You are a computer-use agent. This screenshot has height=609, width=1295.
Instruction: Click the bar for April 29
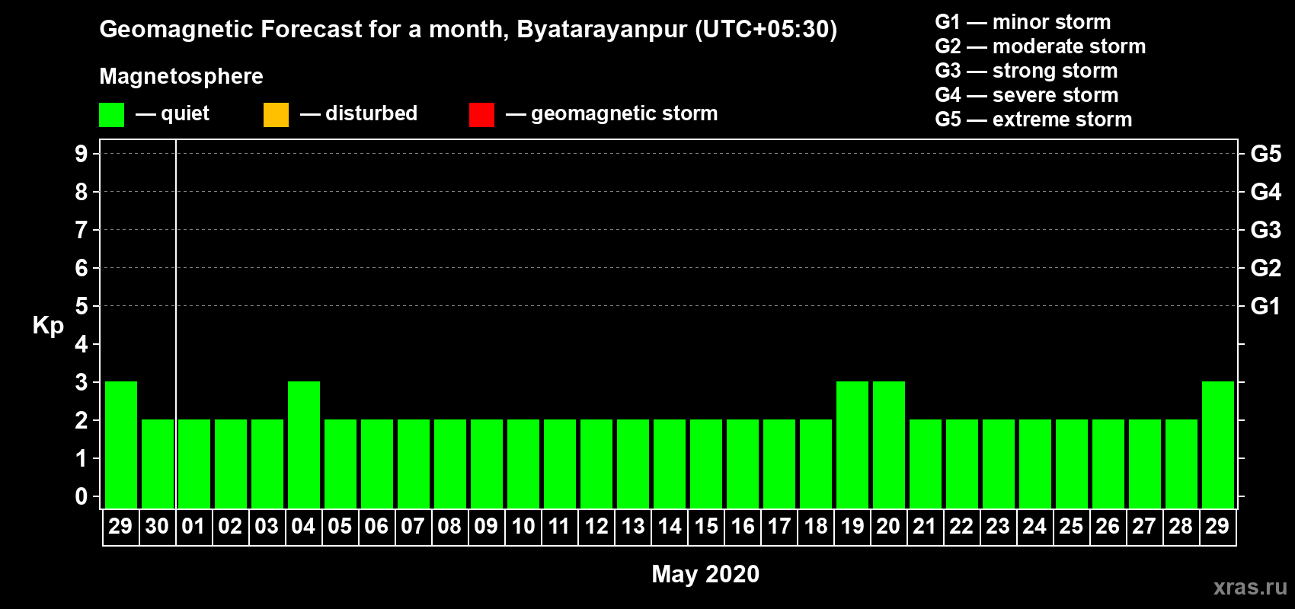tap(121, 445)
